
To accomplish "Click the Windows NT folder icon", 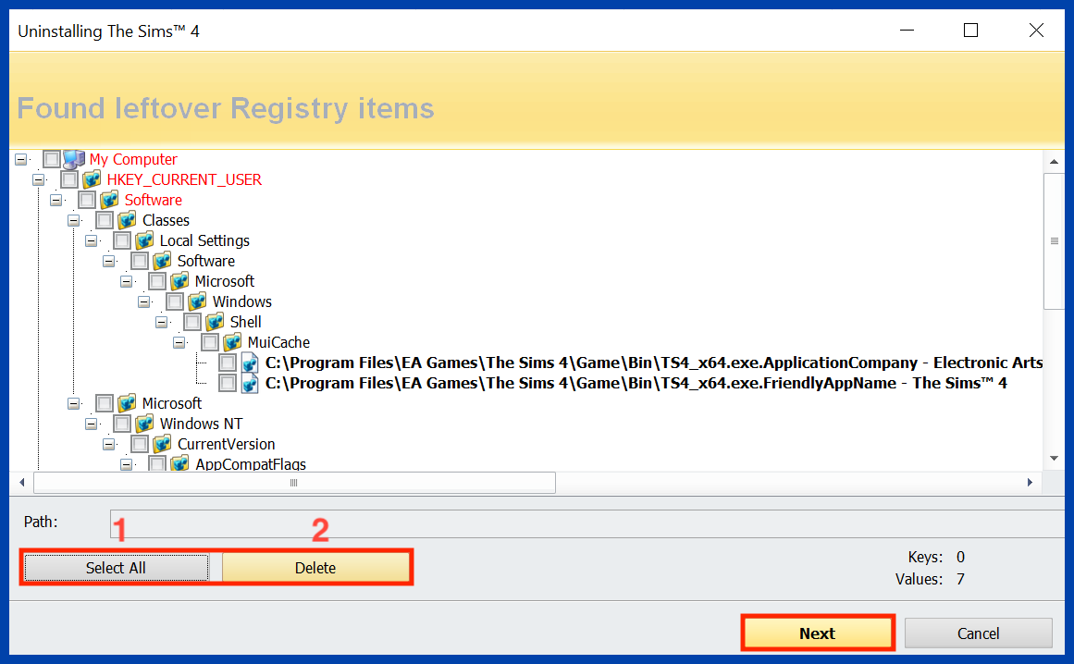I will coord(144,424).
